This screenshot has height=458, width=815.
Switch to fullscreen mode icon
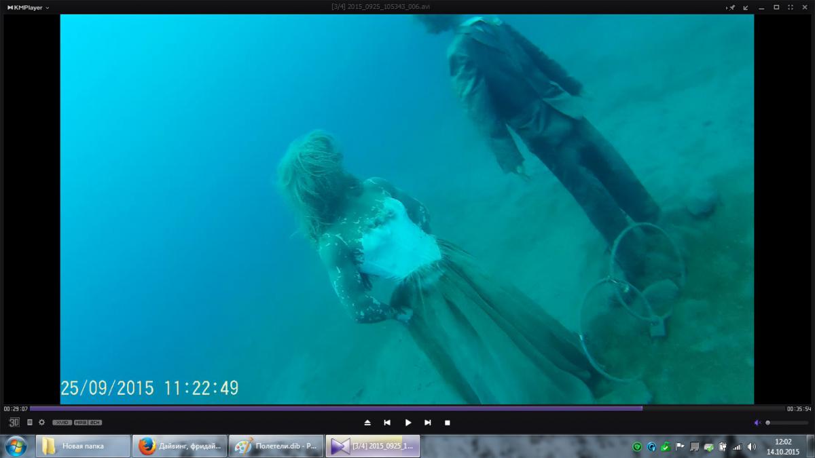tap(791, 7)
